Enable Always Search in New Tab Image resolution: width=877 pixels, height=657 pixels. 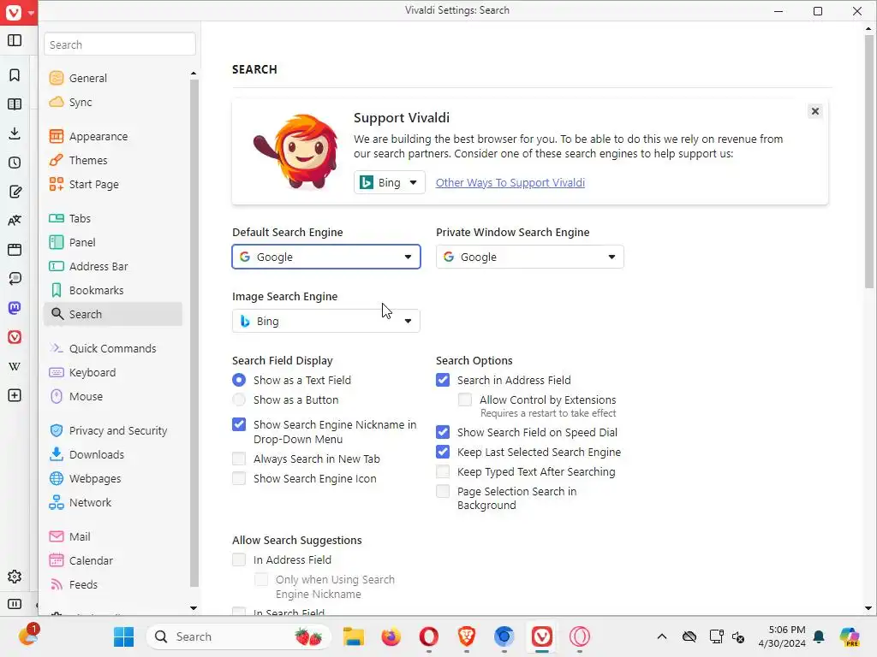pyautogui.click(x=239, y=459)
